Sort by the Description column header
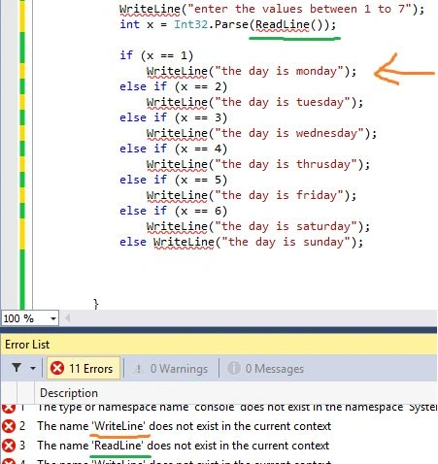This screenshot has width=438, height=464. point(69,393)
